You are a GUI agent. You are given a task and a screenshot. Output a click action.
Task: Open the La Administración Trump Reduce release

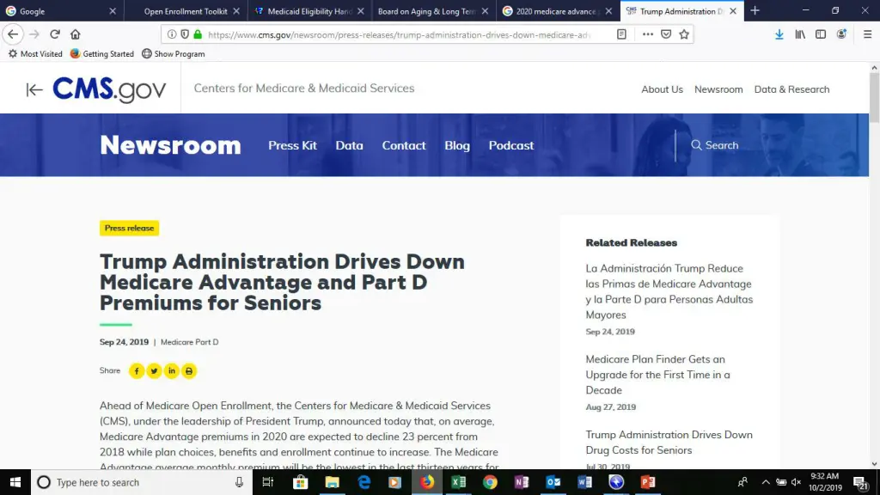pos(669,292)
